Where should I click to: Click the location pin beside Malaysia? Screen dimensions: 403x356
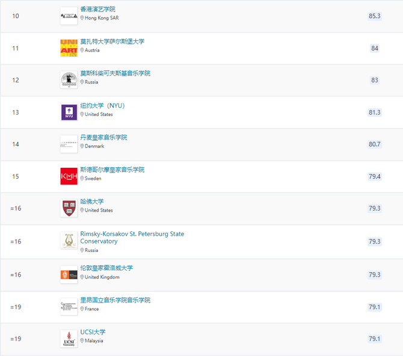click(x=82, y=340)
